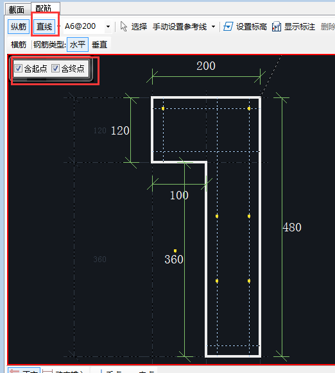Open the small arrow beside 直线
Viewport: 335px width, 373px height.
point(59,26)
